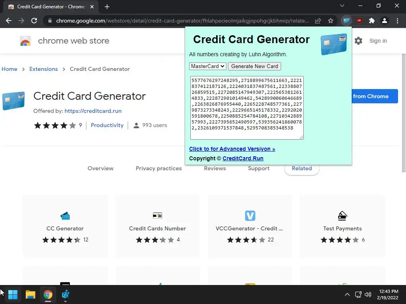Screen dimensions: 406x304
Task: Click the browser forward arrow
Action: (21, 21)
